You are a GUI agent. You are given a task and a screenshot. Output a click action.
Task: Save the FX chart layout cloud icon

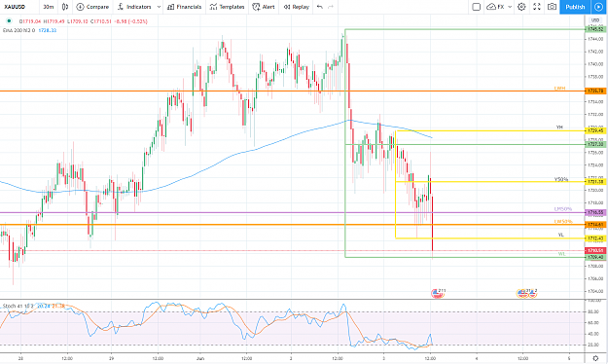click(495, 7)
